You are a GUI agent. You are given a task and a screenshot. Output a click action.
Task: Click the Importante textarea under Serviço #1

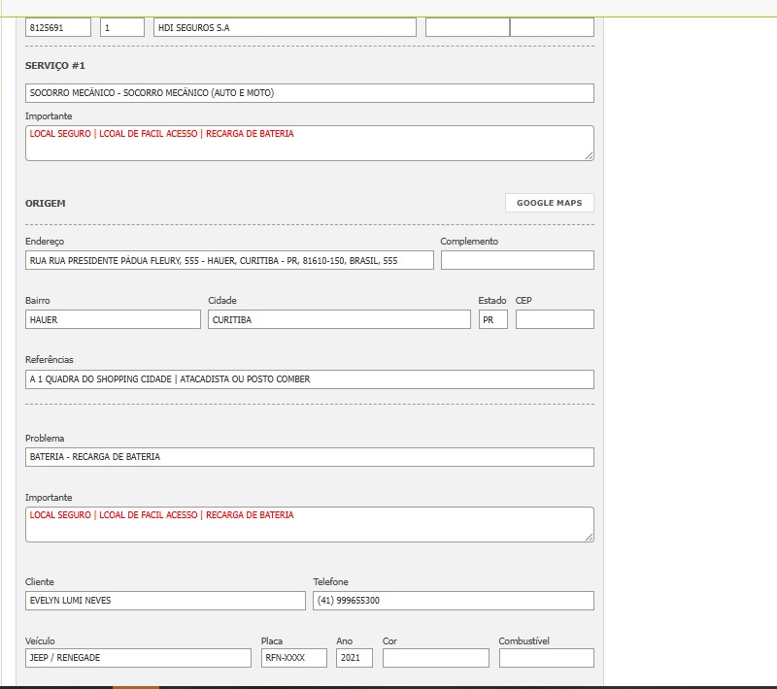[x=309, y=144]
